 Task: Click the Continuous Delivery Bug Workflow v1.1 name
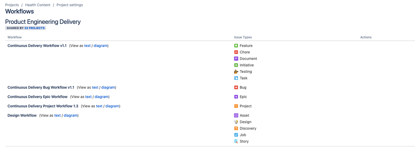pyautogui.click(x=41, y=87)
